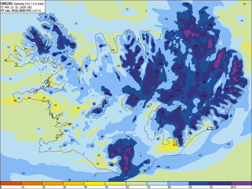Click the navy 95–99.9 legend swatch
This screenshot has height=189, width=252.
[220, 183]
